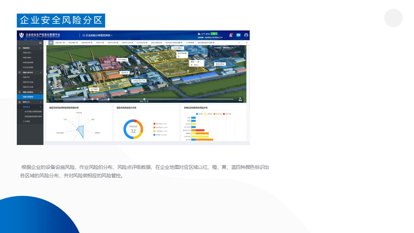Screen dimensions: 414x233
Task: Click the tab options icon at far right
Action: [x=247, y=42]
